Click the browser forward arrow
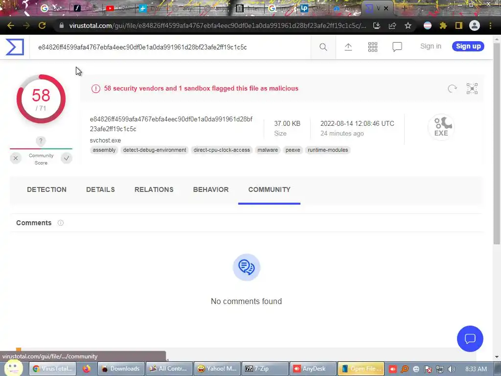501x376 pixels. [26, 25]
